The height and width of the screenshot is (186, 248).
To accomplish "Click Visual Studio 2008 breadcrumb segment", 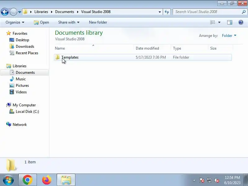I will [96, 12].
